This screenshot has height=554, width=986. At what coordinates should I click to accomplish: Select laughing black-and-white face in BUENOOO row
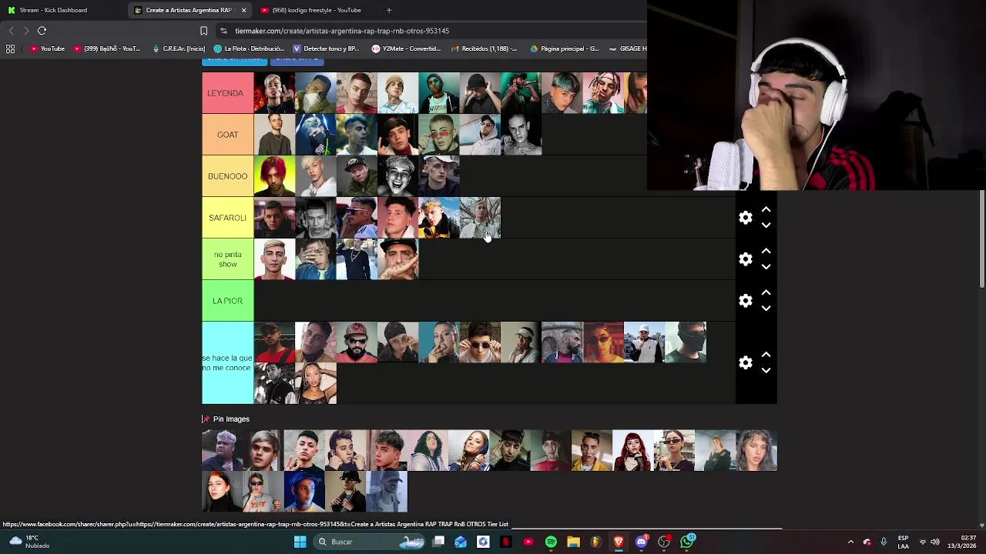pyautogui.click(x=398, y=176)
